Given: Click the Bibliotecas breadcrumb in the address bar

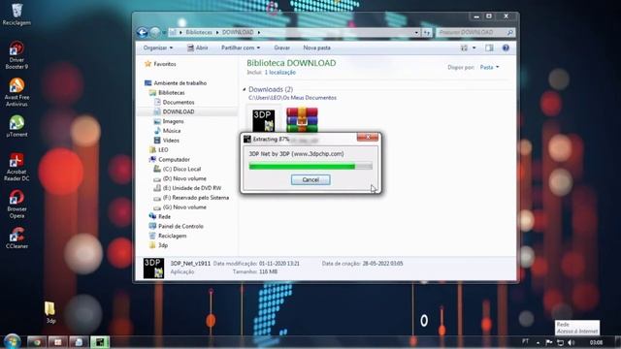Looking at the screenshot, I should (x=199, y=32).
